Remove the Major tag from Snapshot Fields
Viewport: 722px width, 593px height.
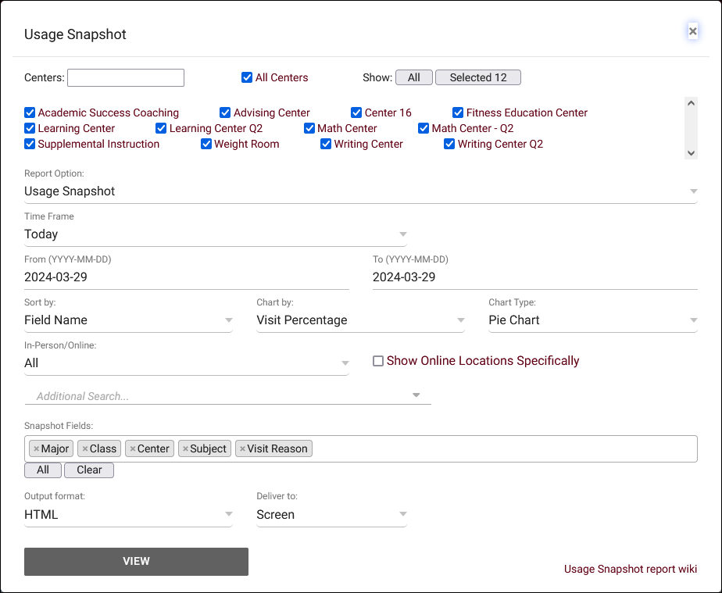[36, 449]
